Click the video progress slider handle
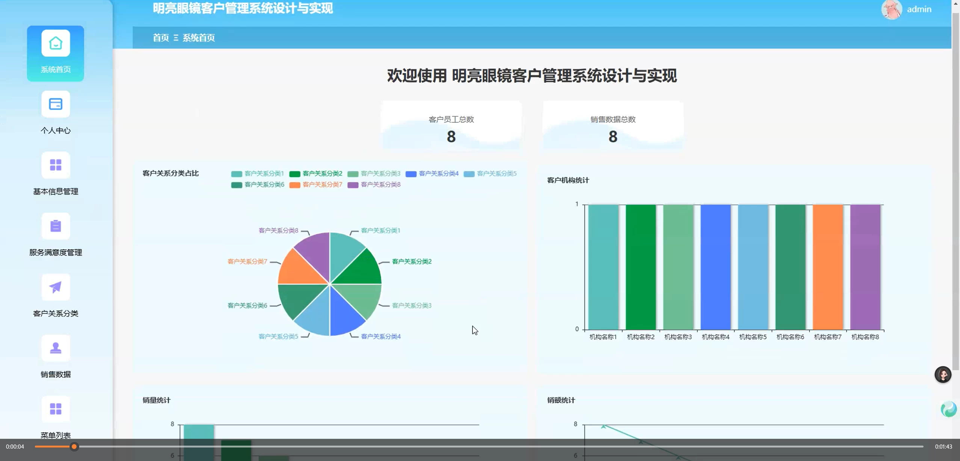The width and height of the screenshot is (960, 461). point(74,446)
